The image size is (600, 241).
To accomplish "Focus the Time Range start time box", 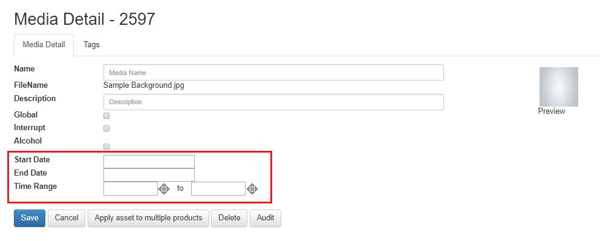I will tap(131, 188).
